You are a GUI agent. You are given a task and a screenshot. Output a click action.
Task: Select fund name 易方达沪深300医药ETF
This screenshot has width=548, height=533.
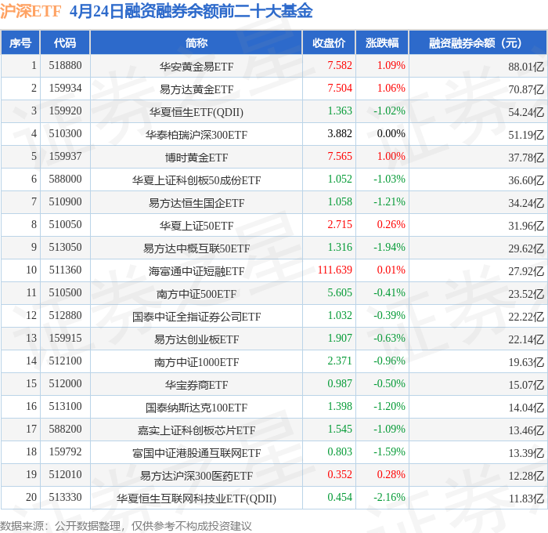pos(196,476)
